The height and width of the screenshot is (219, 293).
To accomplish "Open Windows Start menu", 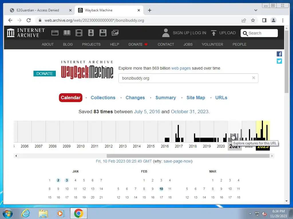I will 7,213.
